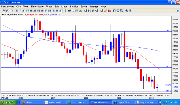The image size is (180, 105).
Task: Click the pin icon at toolbar right
Action: point(178,11)
